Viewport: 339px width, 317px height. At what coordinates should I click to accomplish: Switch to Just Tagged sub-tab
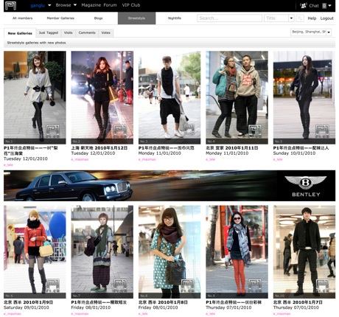point(49,32)
